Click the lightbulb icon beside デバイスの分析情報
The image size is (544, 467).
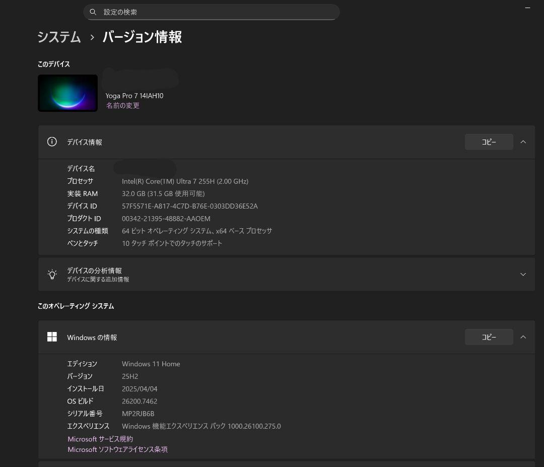[x=52, y=274]
